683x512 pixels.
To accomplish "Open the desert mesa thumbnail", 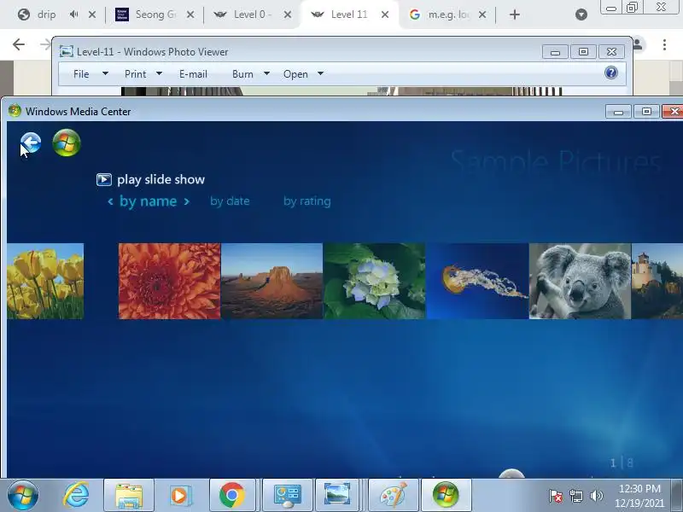I will 271,282.
